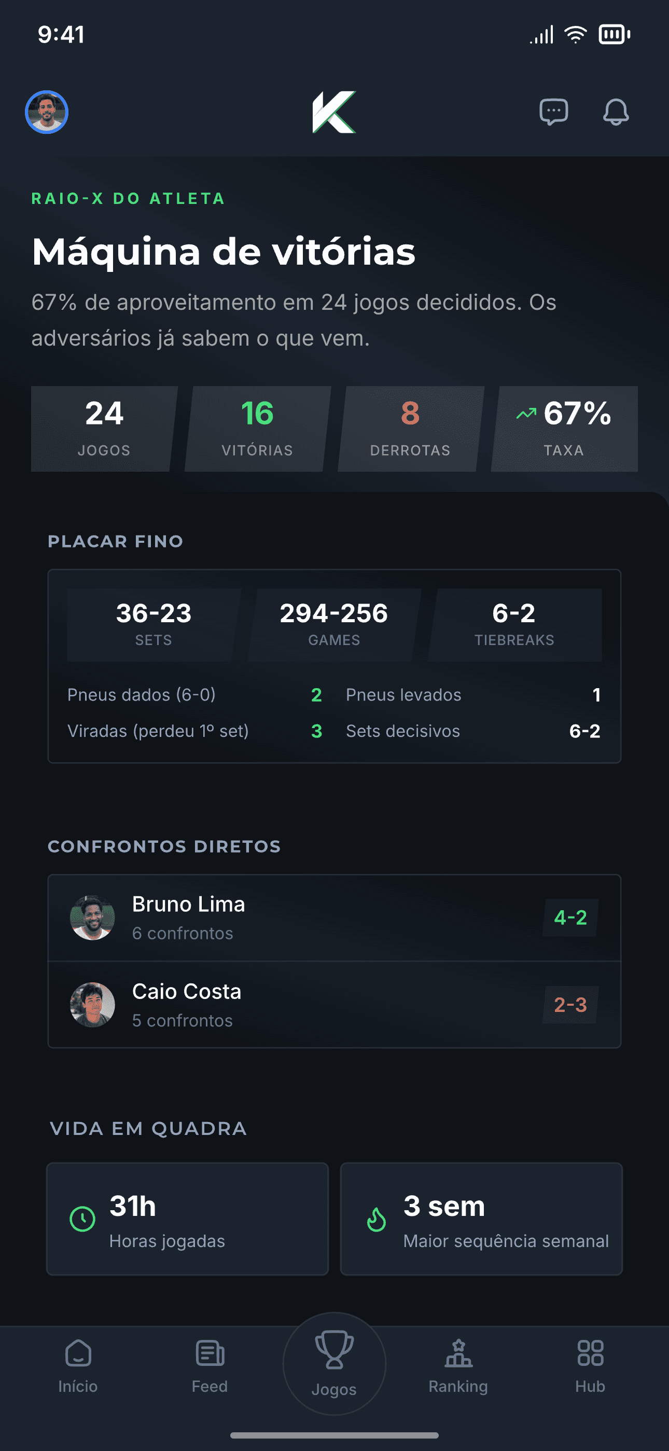Open the profile avatar photo
This screenshot has width=669, height=1451.
click(47, 112)
